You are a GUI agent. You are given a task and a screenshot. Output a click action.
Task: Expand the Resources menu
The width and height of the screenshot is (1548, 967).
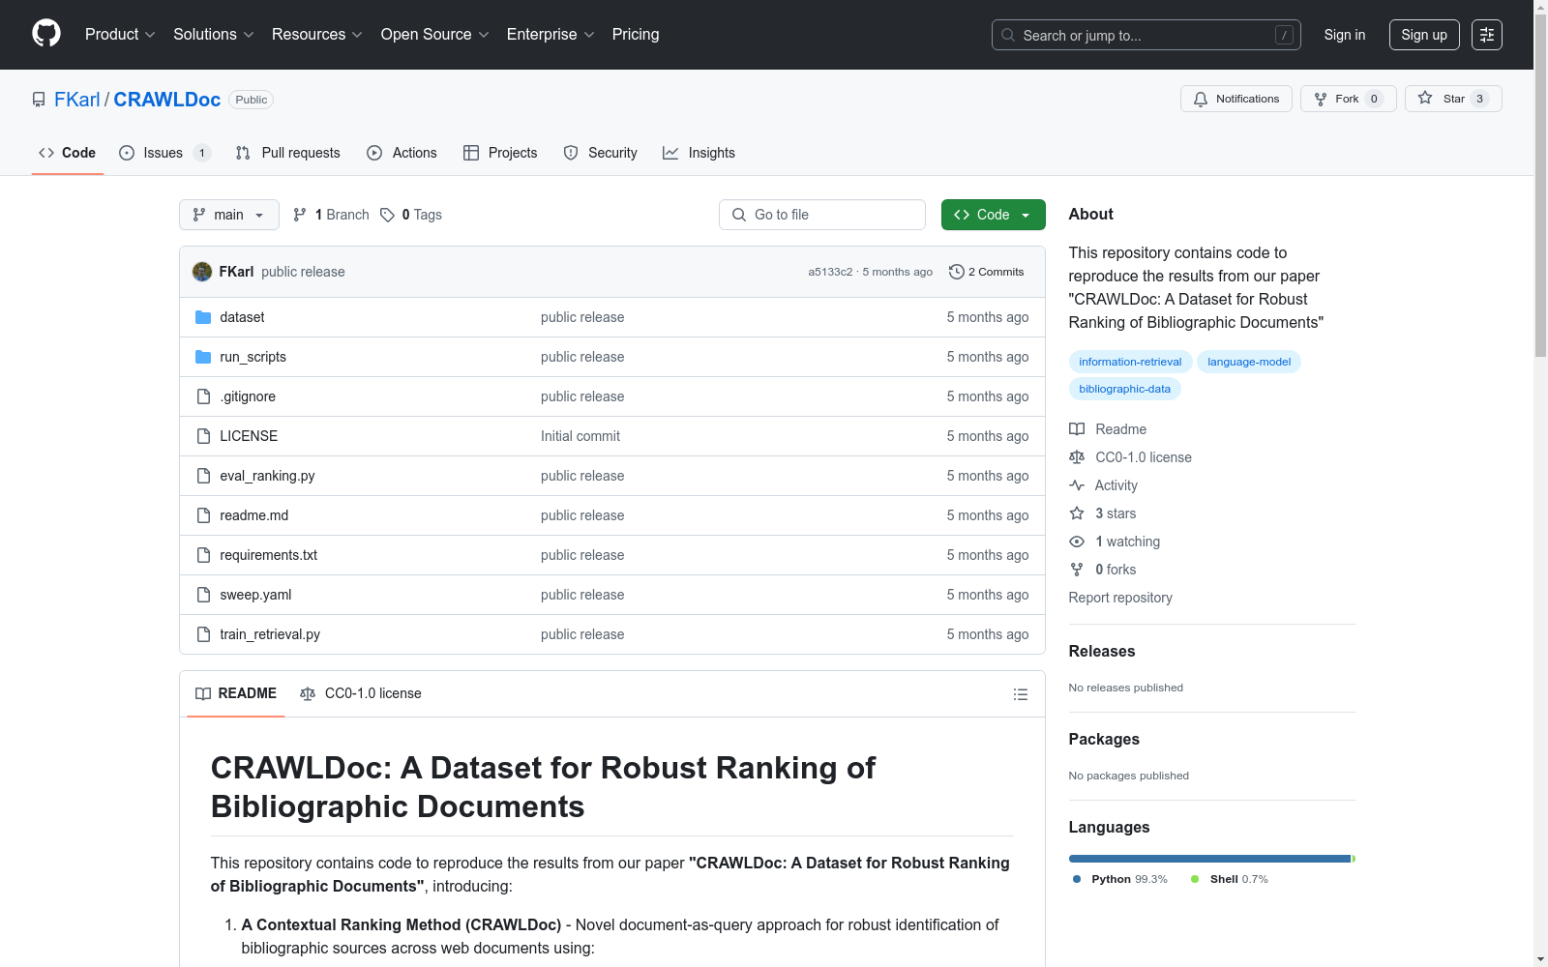[317, 34]
